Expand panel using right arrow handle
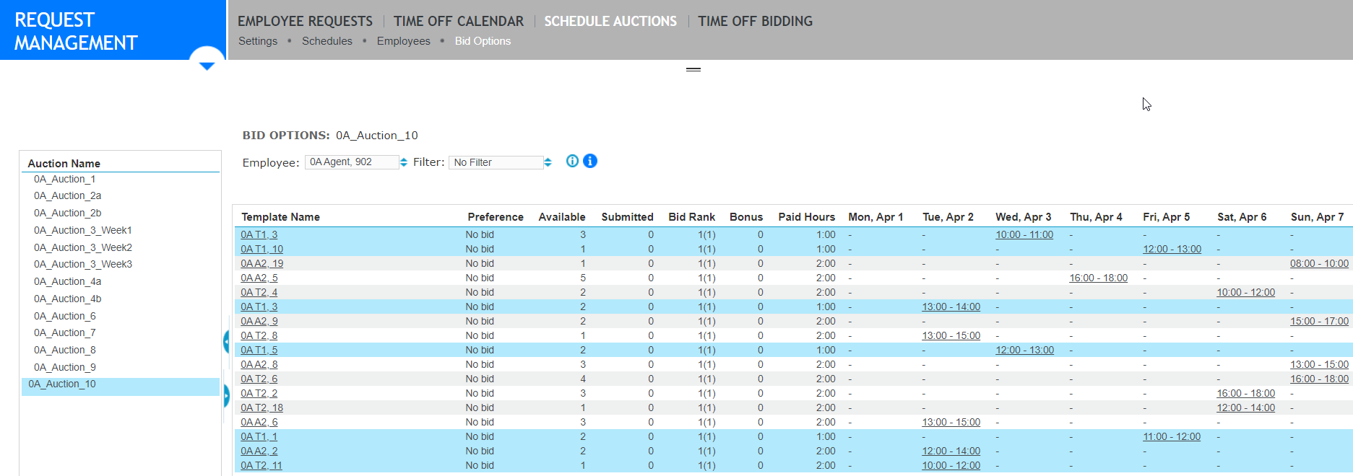The height and width of the screenshot is (476, 1353). point(226,395)
